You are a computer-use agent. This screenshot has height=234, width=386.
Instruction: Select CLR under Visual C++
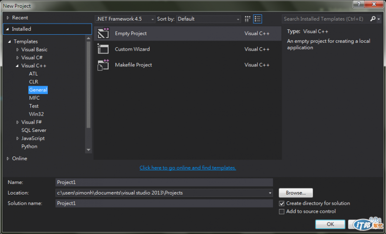tap(33, 82)
